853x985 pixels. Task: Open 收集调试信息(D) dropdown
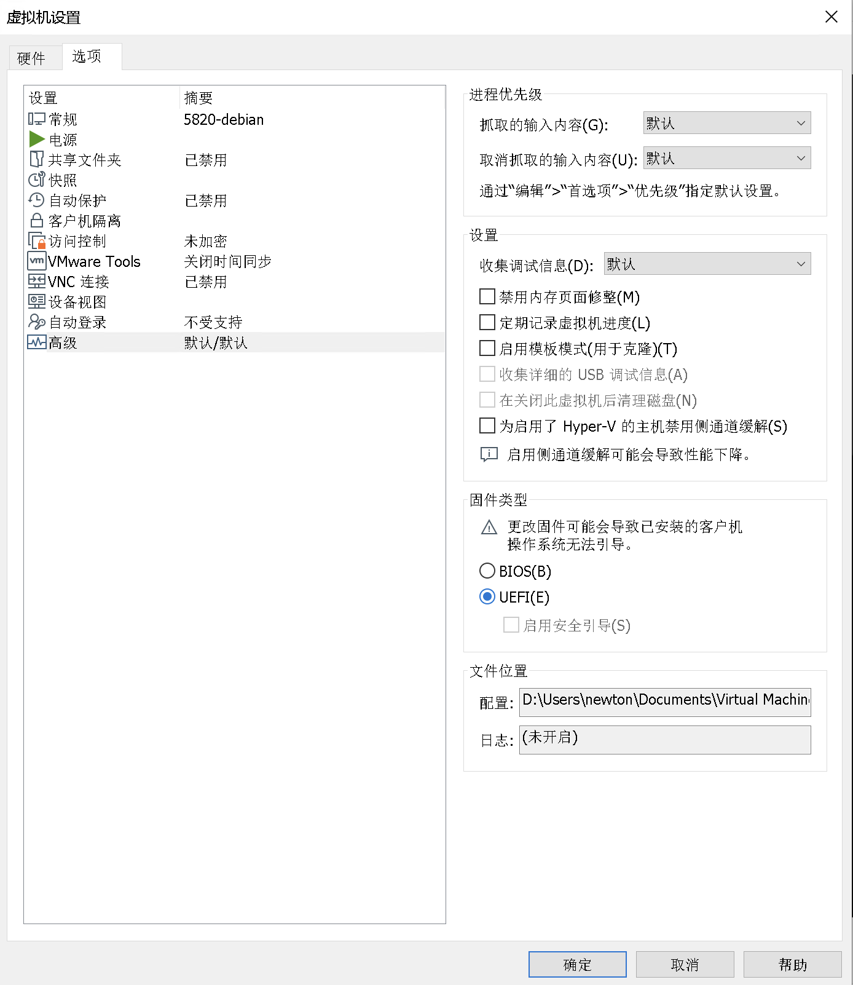pyautogui.click(x=707, y=264)
